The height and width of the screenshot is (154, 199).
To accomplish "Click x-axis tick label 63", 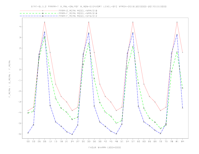I will 144,141.
